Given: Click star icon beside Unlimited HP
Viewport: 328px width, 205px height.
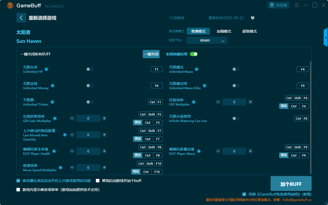Looking at the screenshot, I should tap(46, 69).
